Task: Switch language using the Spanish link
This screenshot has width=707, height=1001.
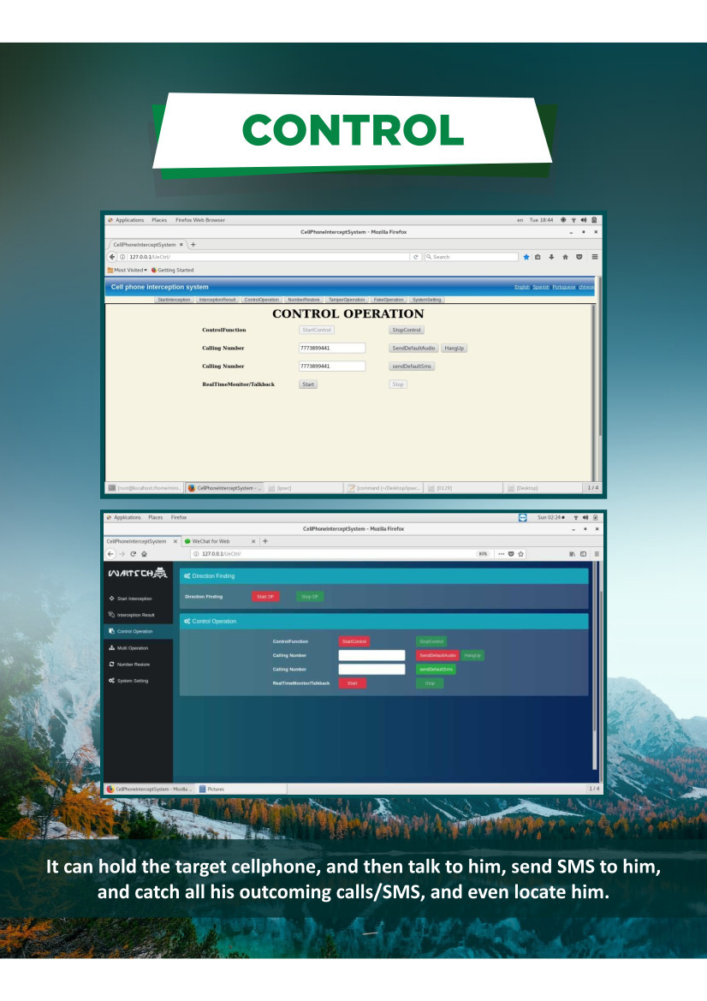Action: [x=541, y=287]
